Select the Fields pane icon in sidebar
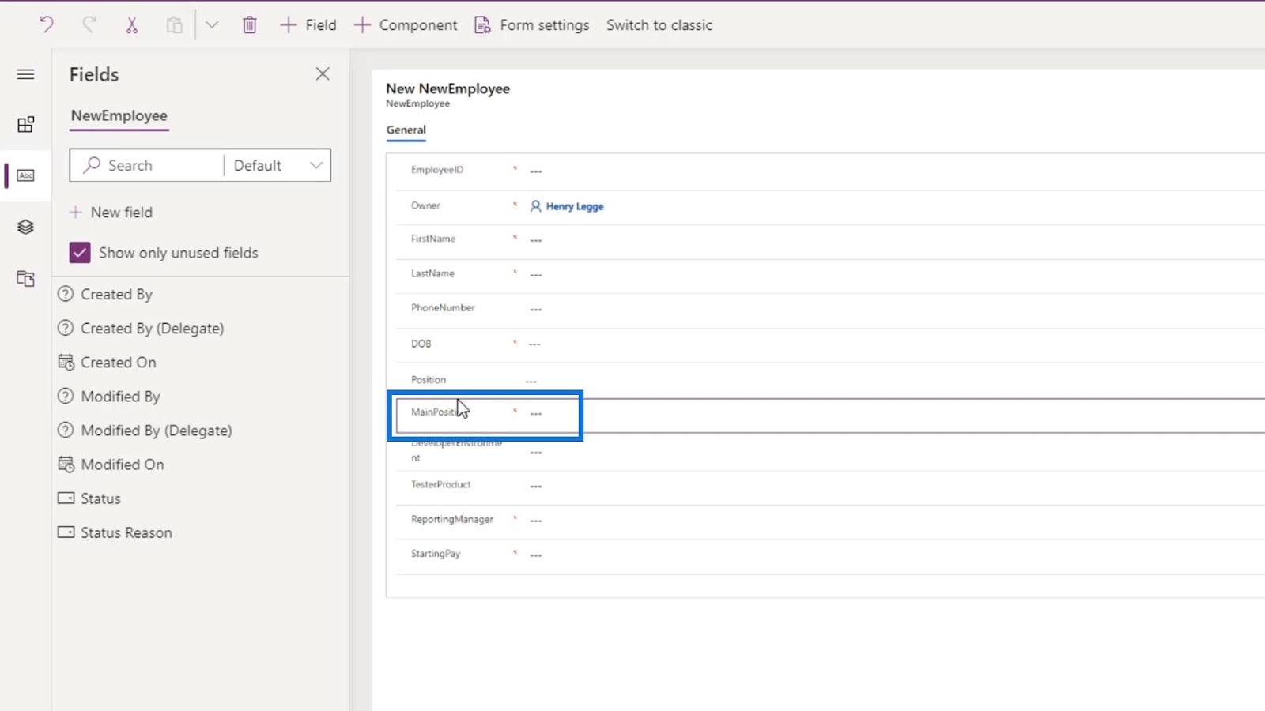Viewport: 1265px width, 711px height. [25, 175]
